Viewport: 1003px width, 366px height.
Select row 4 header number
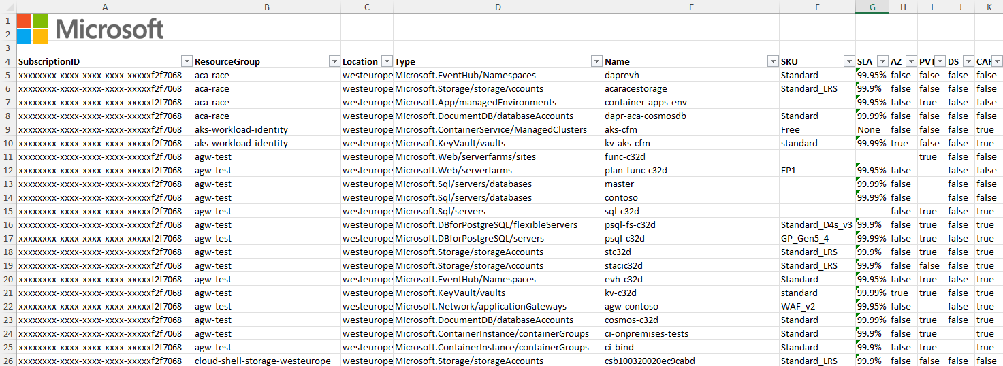8,61
